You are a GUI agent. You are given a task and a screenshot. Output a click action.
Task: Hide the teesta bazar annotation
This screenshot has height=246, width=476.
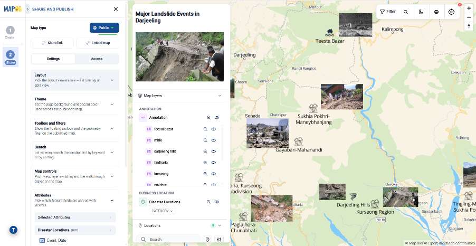click(213, 129)
